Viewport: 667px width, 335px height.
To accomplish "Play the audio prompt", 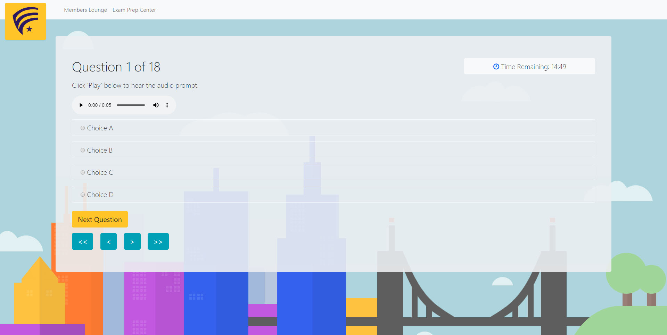I will tap(81, 105).
